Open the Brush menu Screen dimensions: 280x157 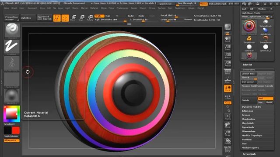point(14,8)
